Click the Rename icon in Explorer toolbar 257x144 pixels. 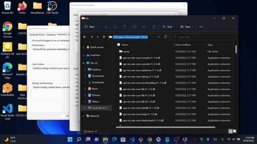[135, 27]
